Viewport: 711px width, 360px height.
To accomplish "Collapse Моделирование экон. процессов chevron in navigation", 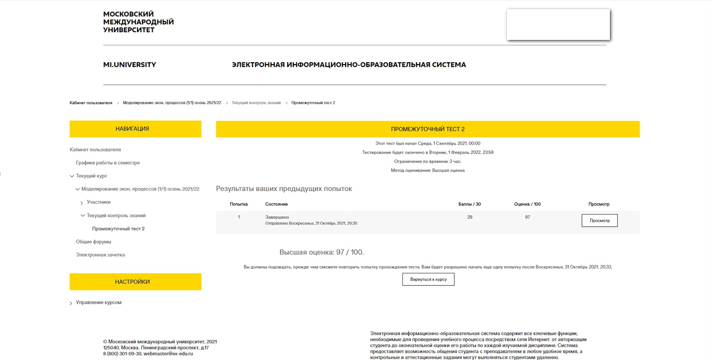I will pyautogui.click(x=78, y=190).
